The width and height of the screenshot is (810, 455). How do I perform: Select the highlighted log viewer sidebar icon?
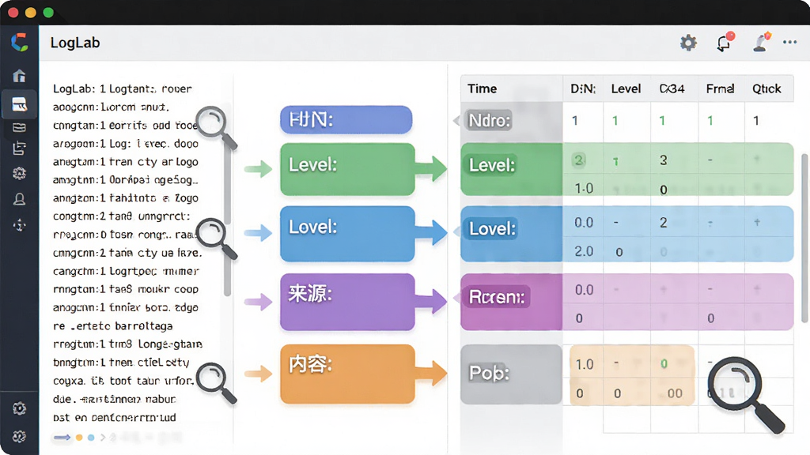tap(19, 104)
